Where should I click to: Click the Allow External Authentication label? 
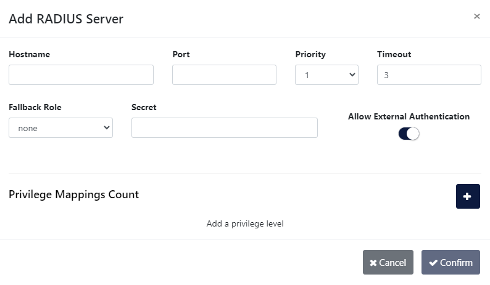pyautogui.click(x=409, y=116)
